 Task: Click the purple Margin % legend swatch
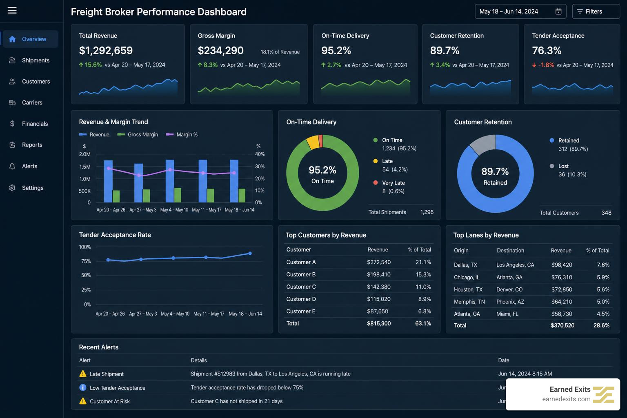point(170,134)
